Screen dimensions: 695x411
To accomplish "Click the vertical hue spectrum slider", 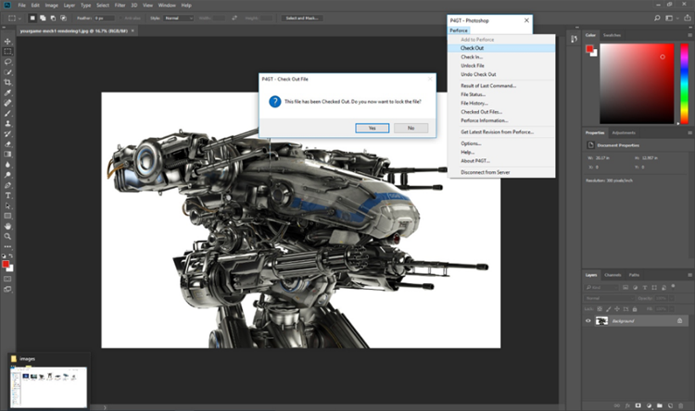I will pyautogui.click(x=684, y=83).
